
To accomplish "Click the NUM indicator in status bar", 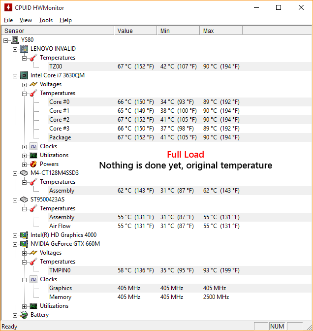I will pyautogui.click(x=277, y=327).
